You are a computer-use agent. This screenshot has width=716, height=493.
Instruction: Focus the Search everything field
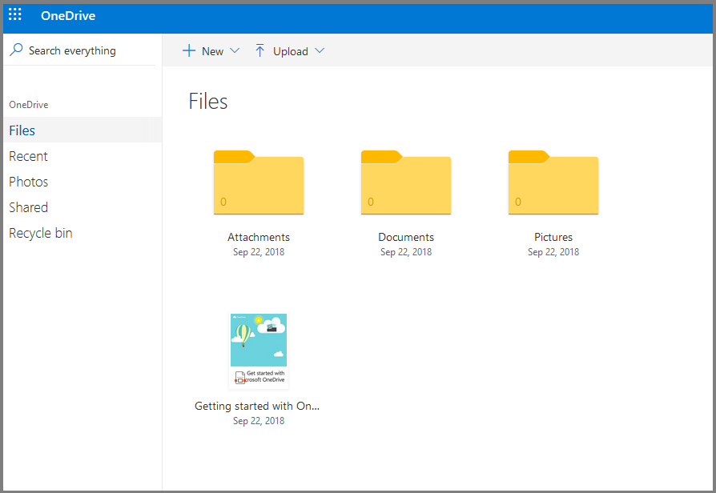pyautogui.click(x=79, y=50)
